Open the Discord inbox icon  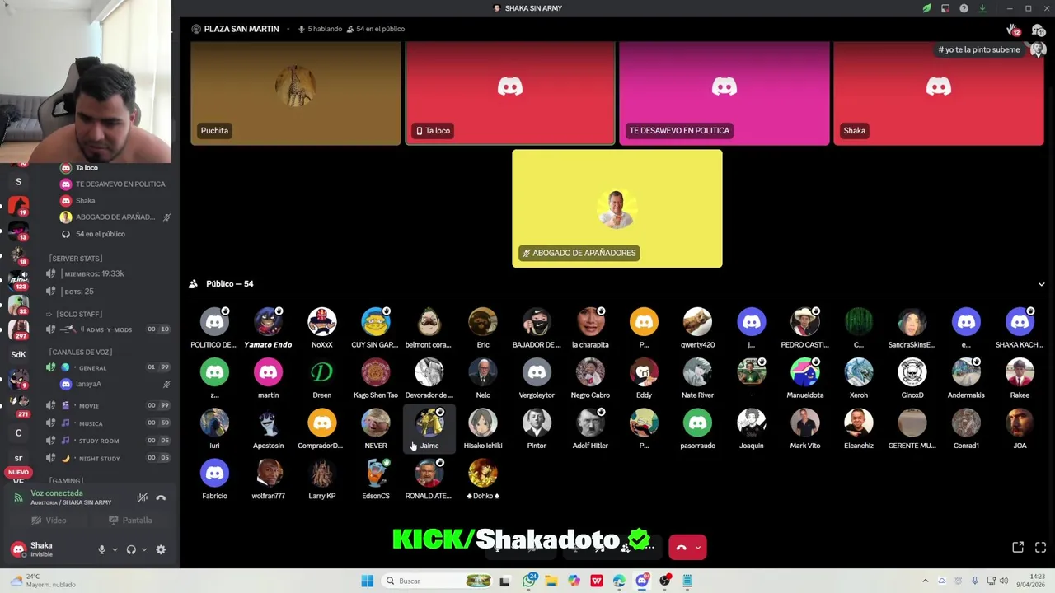coord(945,8)
